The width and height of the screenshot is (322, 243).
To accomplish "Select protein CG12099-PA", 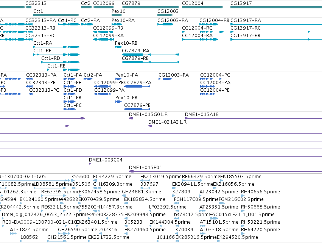I will 103,94.
